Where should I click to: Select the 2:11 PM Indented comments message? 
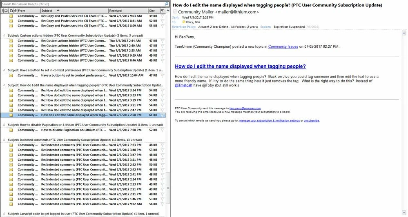(83, 195)
